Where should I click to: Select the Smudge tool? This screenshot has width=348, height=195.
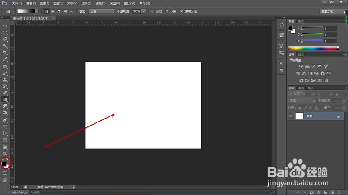click(5, 106)
